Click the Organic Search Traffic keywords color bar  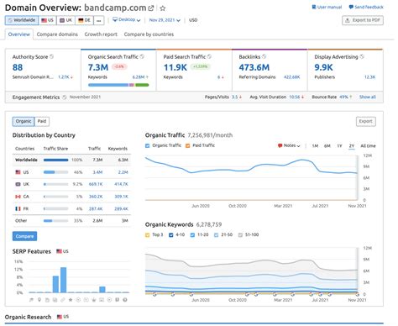[118, 85]
